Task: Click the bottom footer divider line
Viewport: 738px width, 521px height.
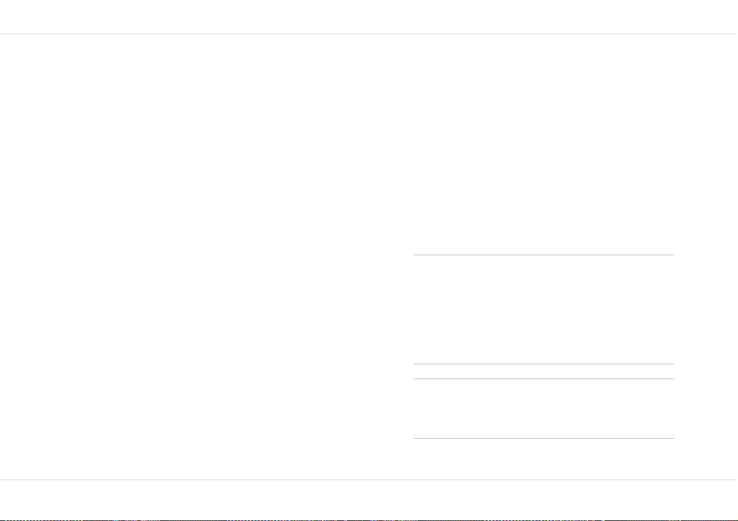Action: [369, 479]
